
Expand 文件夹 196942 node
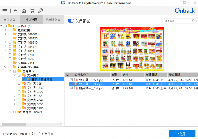[x=10, y=112]
